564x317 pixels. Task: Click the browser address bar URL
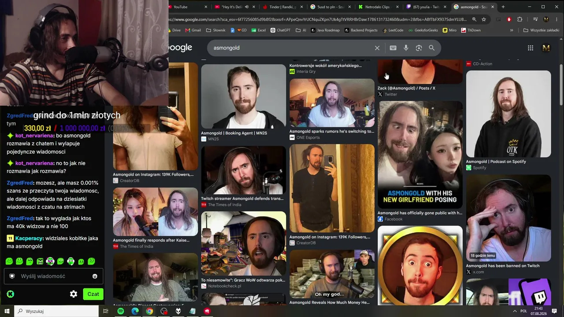point(318,19)
